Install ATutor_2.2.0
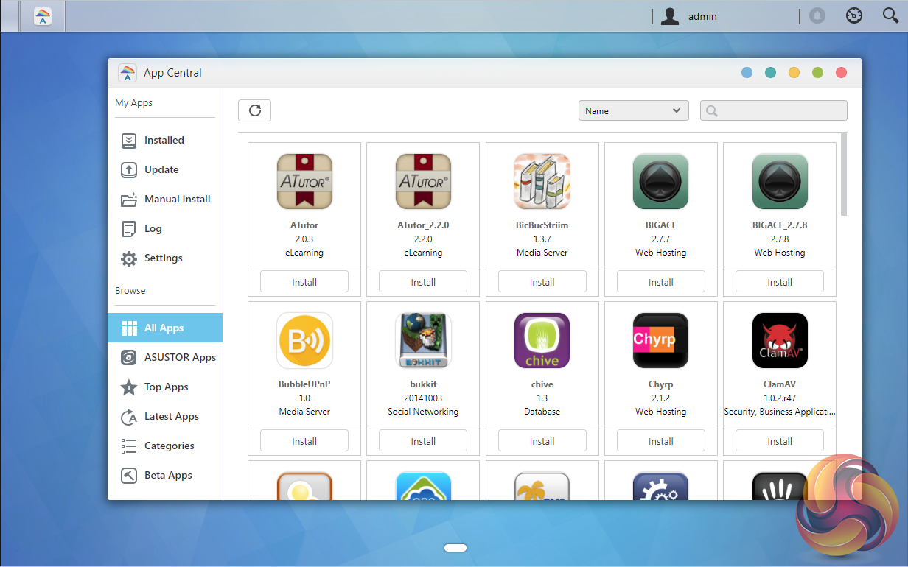 click(x=423, y=282)
